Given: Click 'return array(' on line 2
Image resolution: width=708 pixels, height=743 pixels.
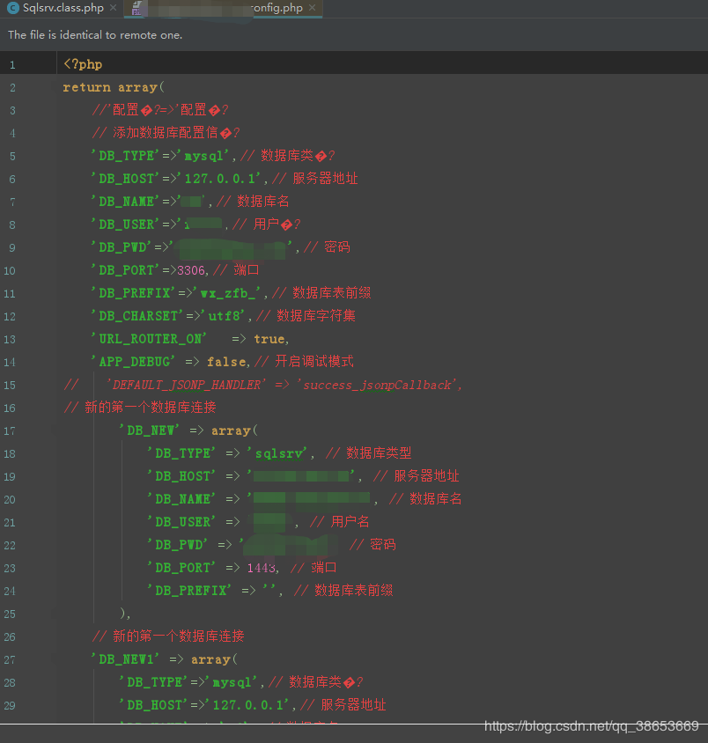Looking at the screenshot, I should 114,87.
